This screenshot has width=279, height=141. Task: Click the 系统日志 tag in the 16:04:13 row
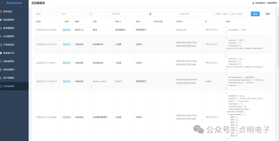click(x=67, y=81)
